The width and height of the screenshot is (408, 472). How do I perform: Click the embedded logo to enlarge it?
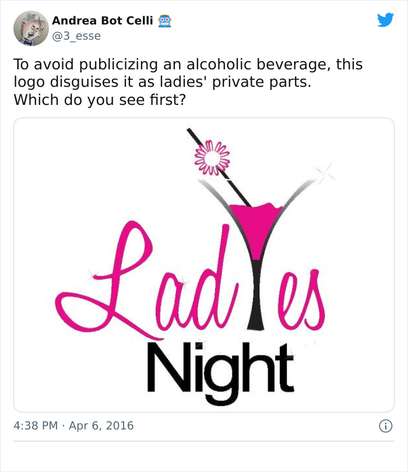(x=204, y=262)
